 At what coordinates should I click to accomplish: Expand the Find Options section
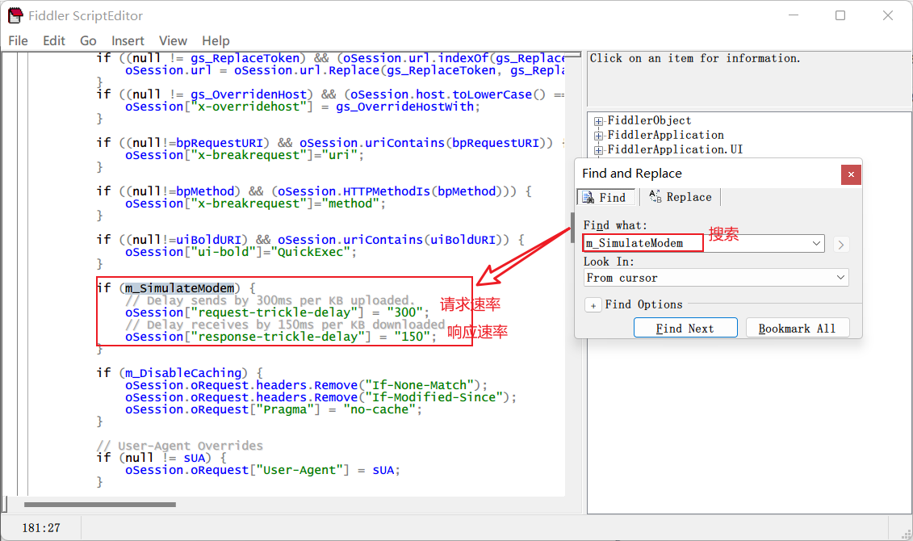(x=593, y=305)
